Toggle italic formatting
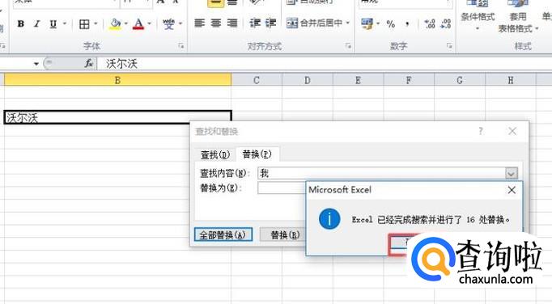Screen dimensions: 552x304 36,24
